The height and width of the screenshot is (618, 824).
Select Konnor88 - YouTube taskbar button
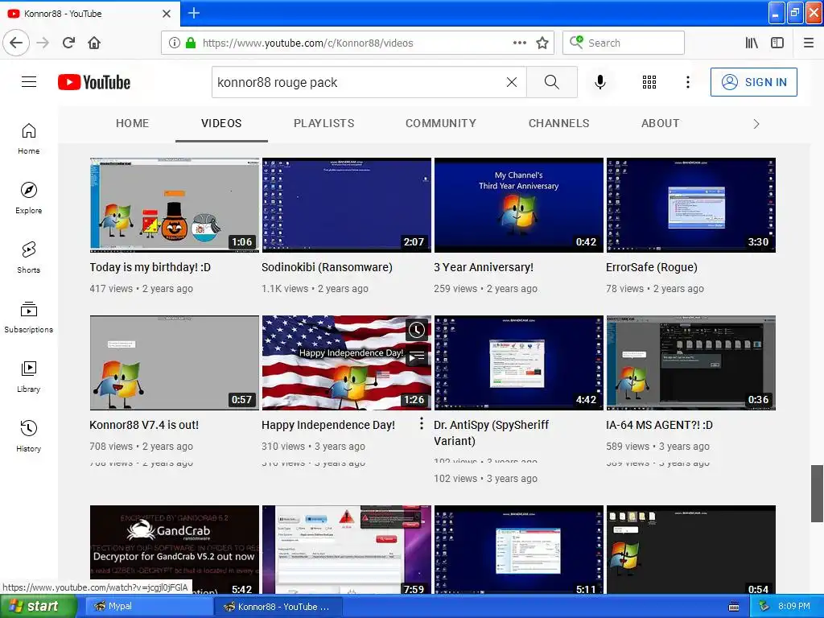[278, 607]
